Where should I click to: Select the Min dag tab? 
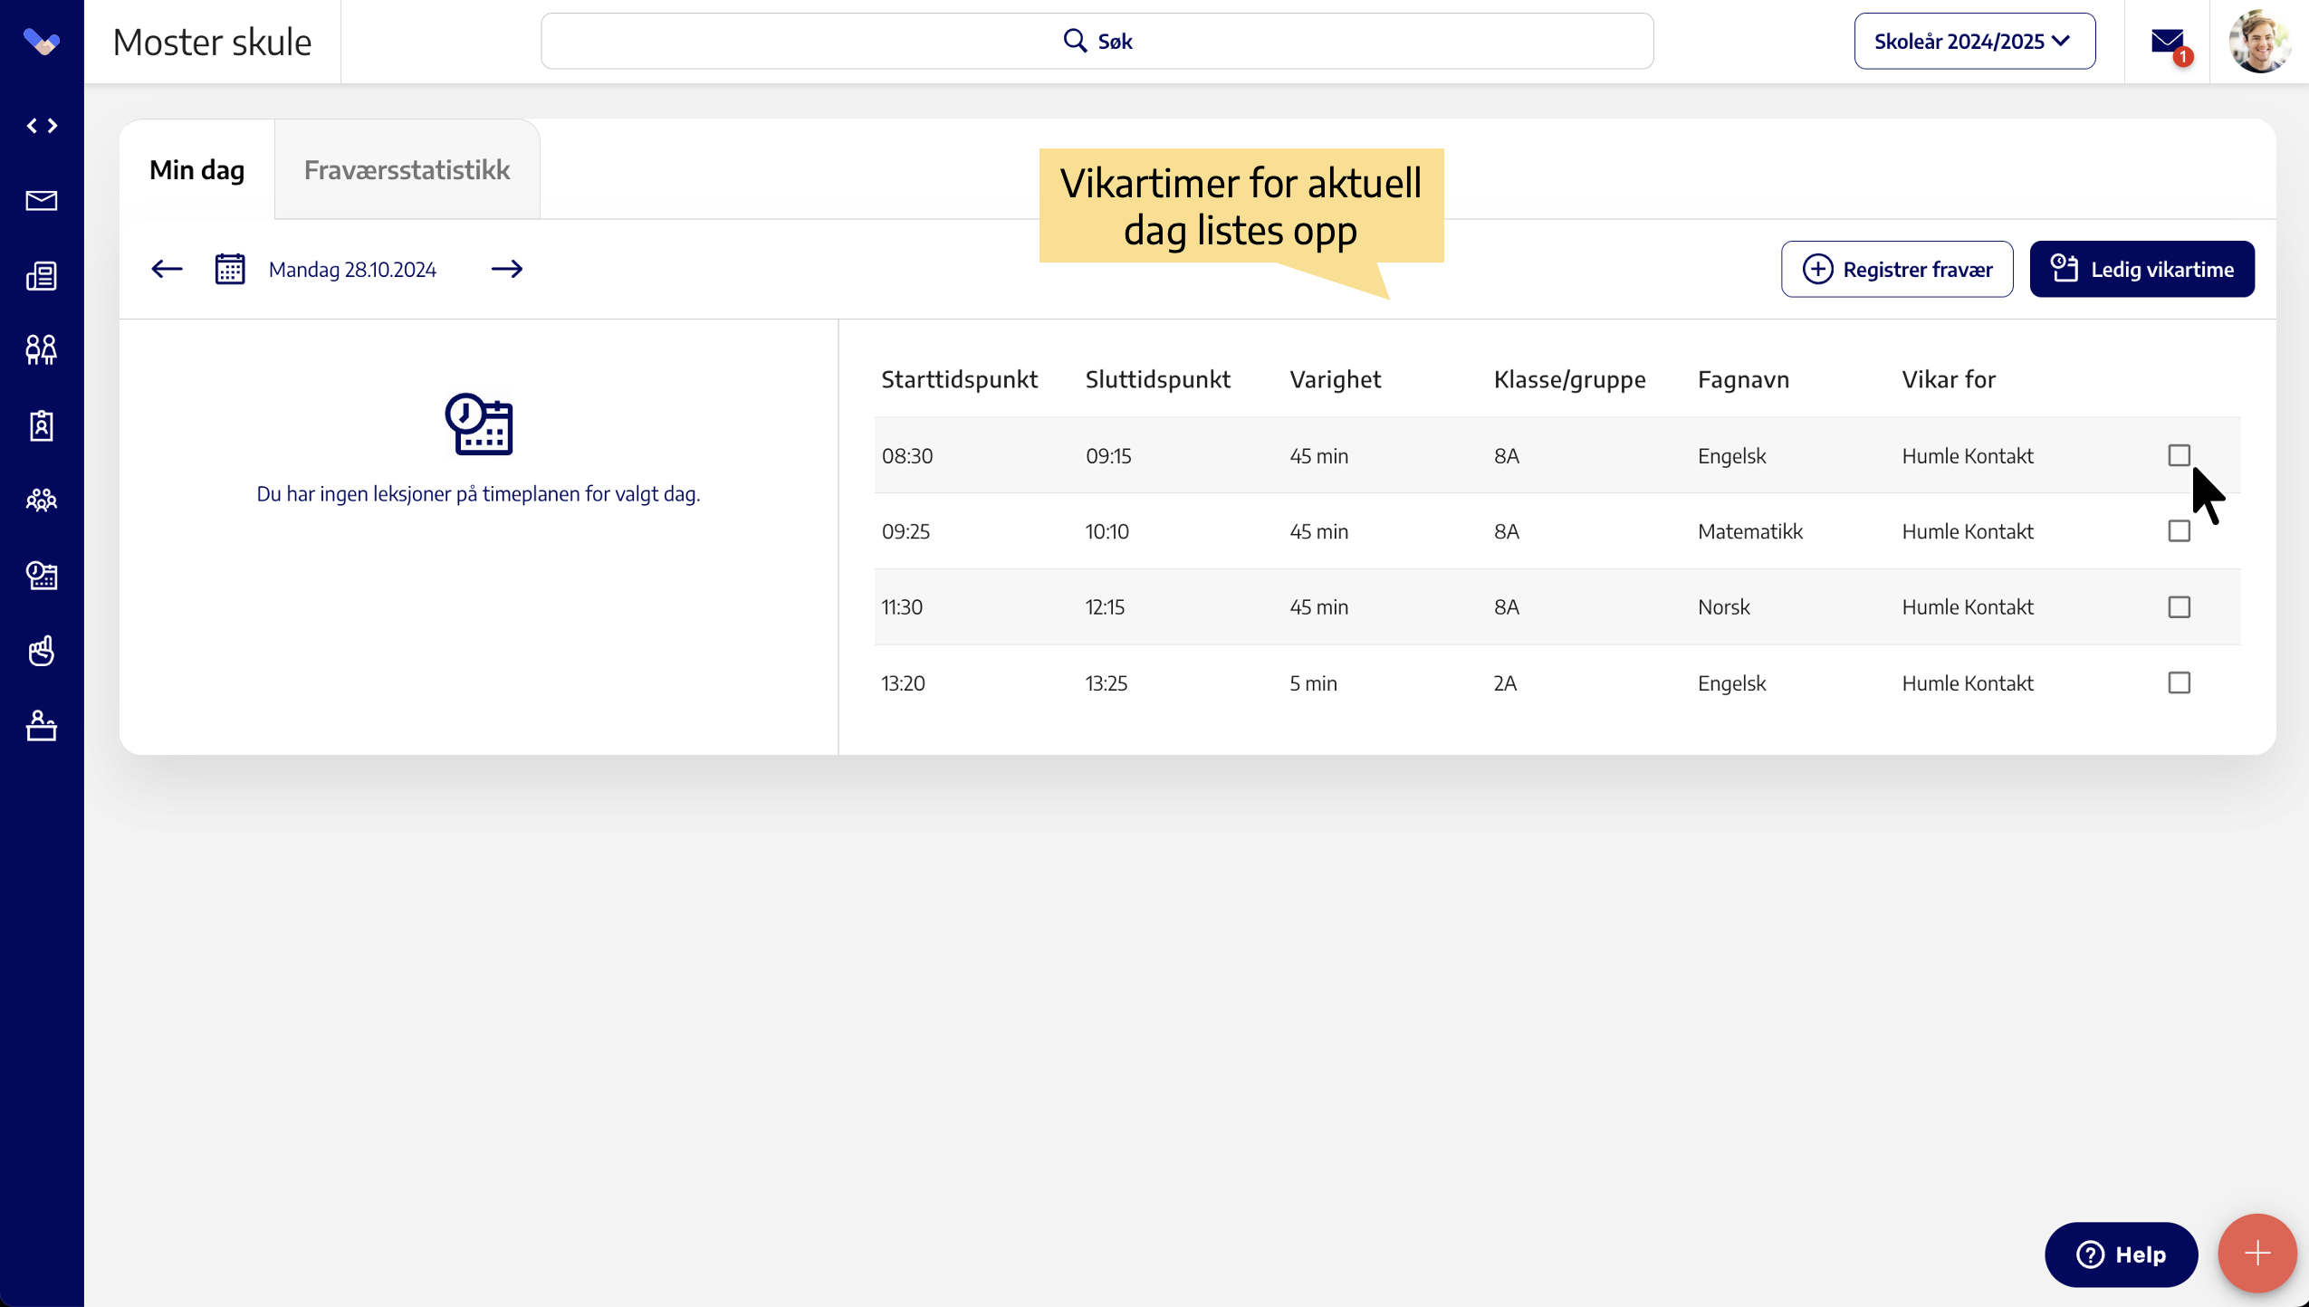pyautogui.click(x=196, y=170)
